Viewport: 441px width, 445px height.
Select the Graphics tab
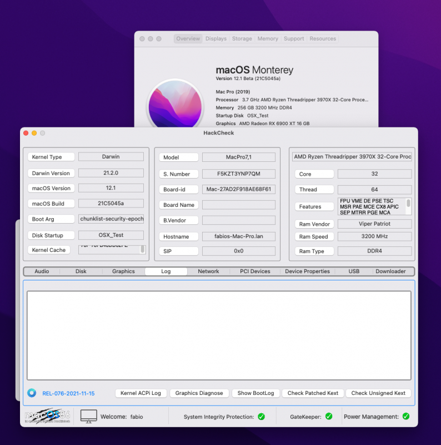pyautogui.click(x=123, y=271)
